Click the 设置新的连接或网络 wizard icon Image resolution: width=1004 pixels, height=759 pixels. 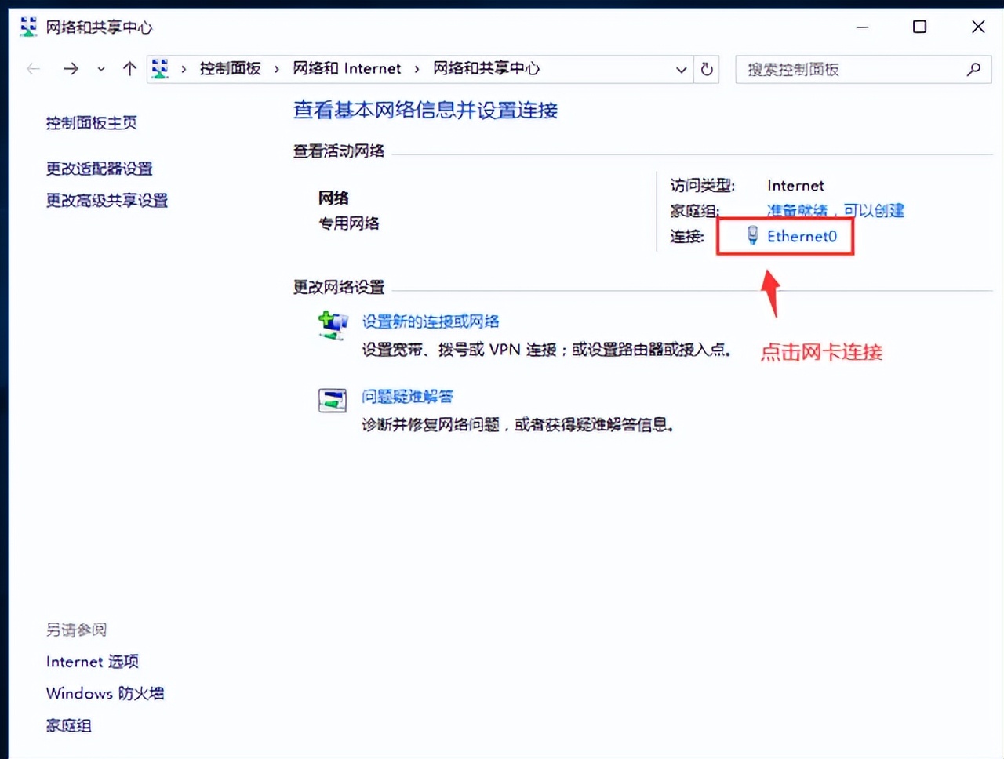pos(333,325)
